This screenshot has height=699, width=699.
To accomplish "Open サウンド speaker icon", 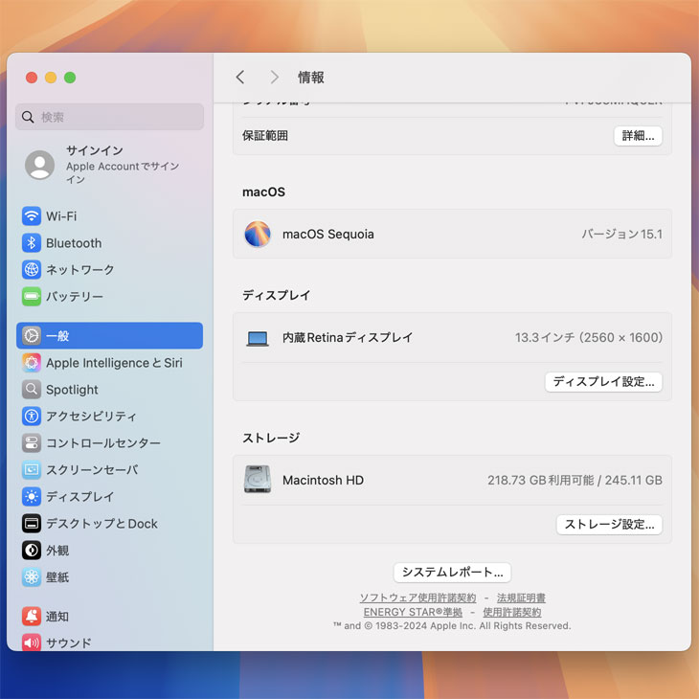I will (x=32, y=643).
